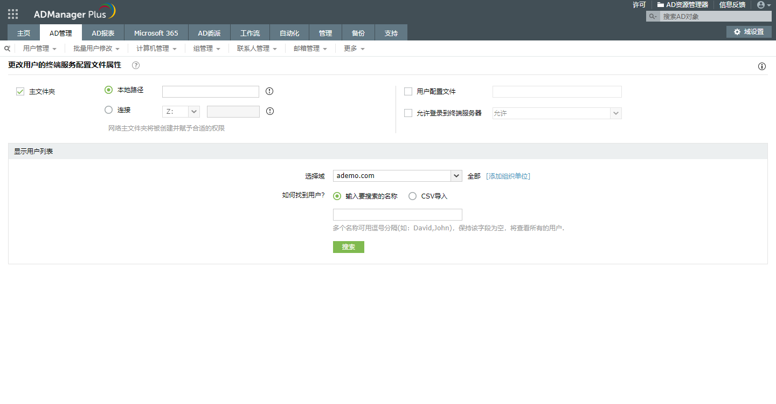Screen dimensions: 776x404
Task: Click the green 搜索 button
Action: pyautogui.click(x=348, y=247)
